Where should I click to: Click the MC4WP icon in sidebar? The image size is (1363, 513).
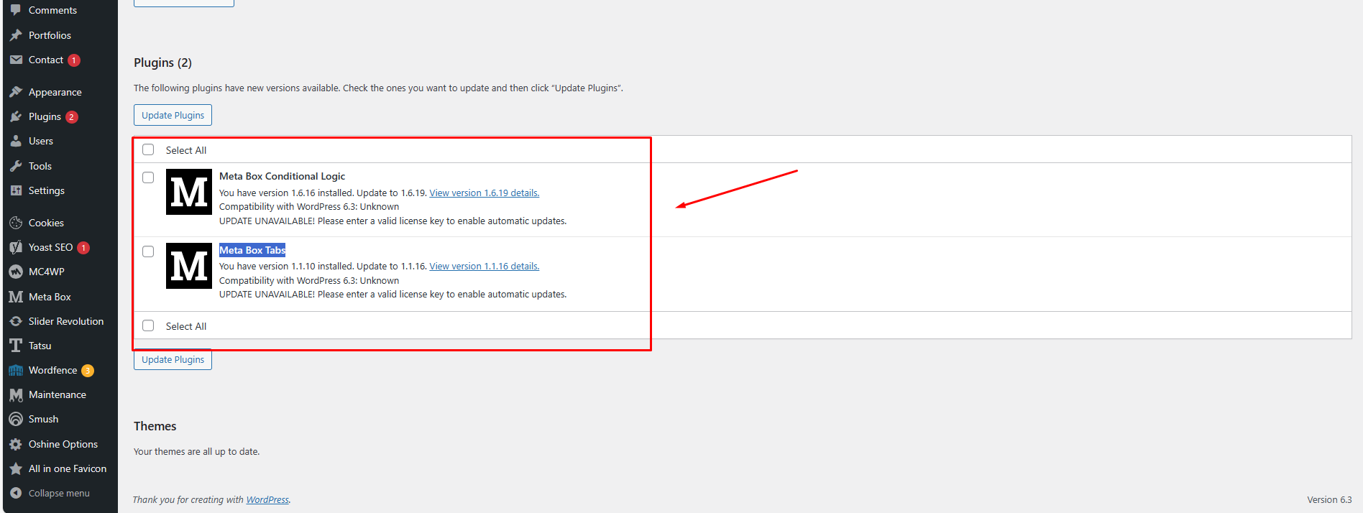(x=16, y=272)
